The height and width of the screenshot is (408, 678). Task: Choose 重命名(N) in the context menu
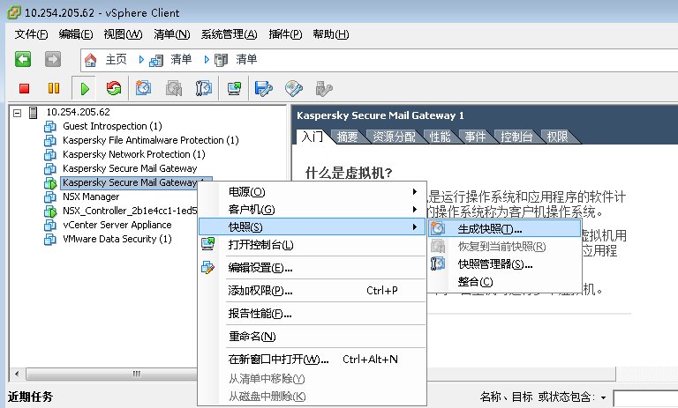[313, 337]
